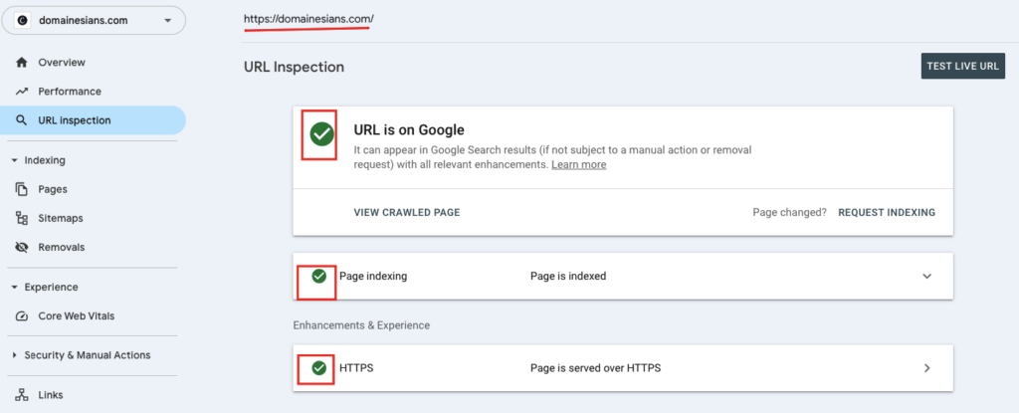Open Links in sidebar
The width and height of the screenshot is (1019, 413).
tap(51, 395)
